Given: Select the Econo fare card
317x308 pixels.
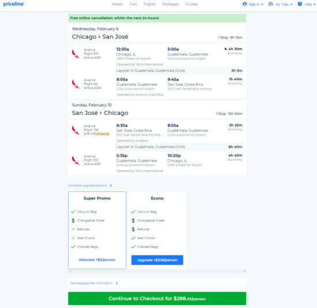Looking at the screenshot, I should (157, 230).
